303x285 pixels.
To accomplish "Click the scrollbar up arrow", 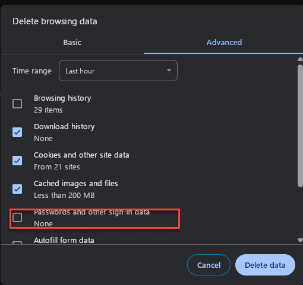I will tap(300, 59).
